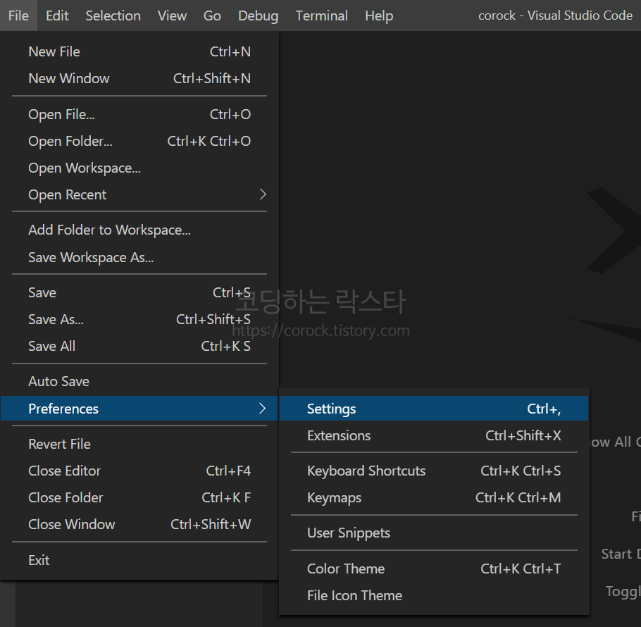Toggle Auto Save option
This screenshot has height=627, width=641.
coord(139,381)
